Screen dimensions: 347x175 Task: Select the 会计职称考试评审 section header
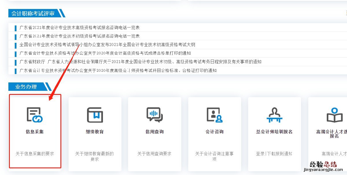tap(33, 13)
